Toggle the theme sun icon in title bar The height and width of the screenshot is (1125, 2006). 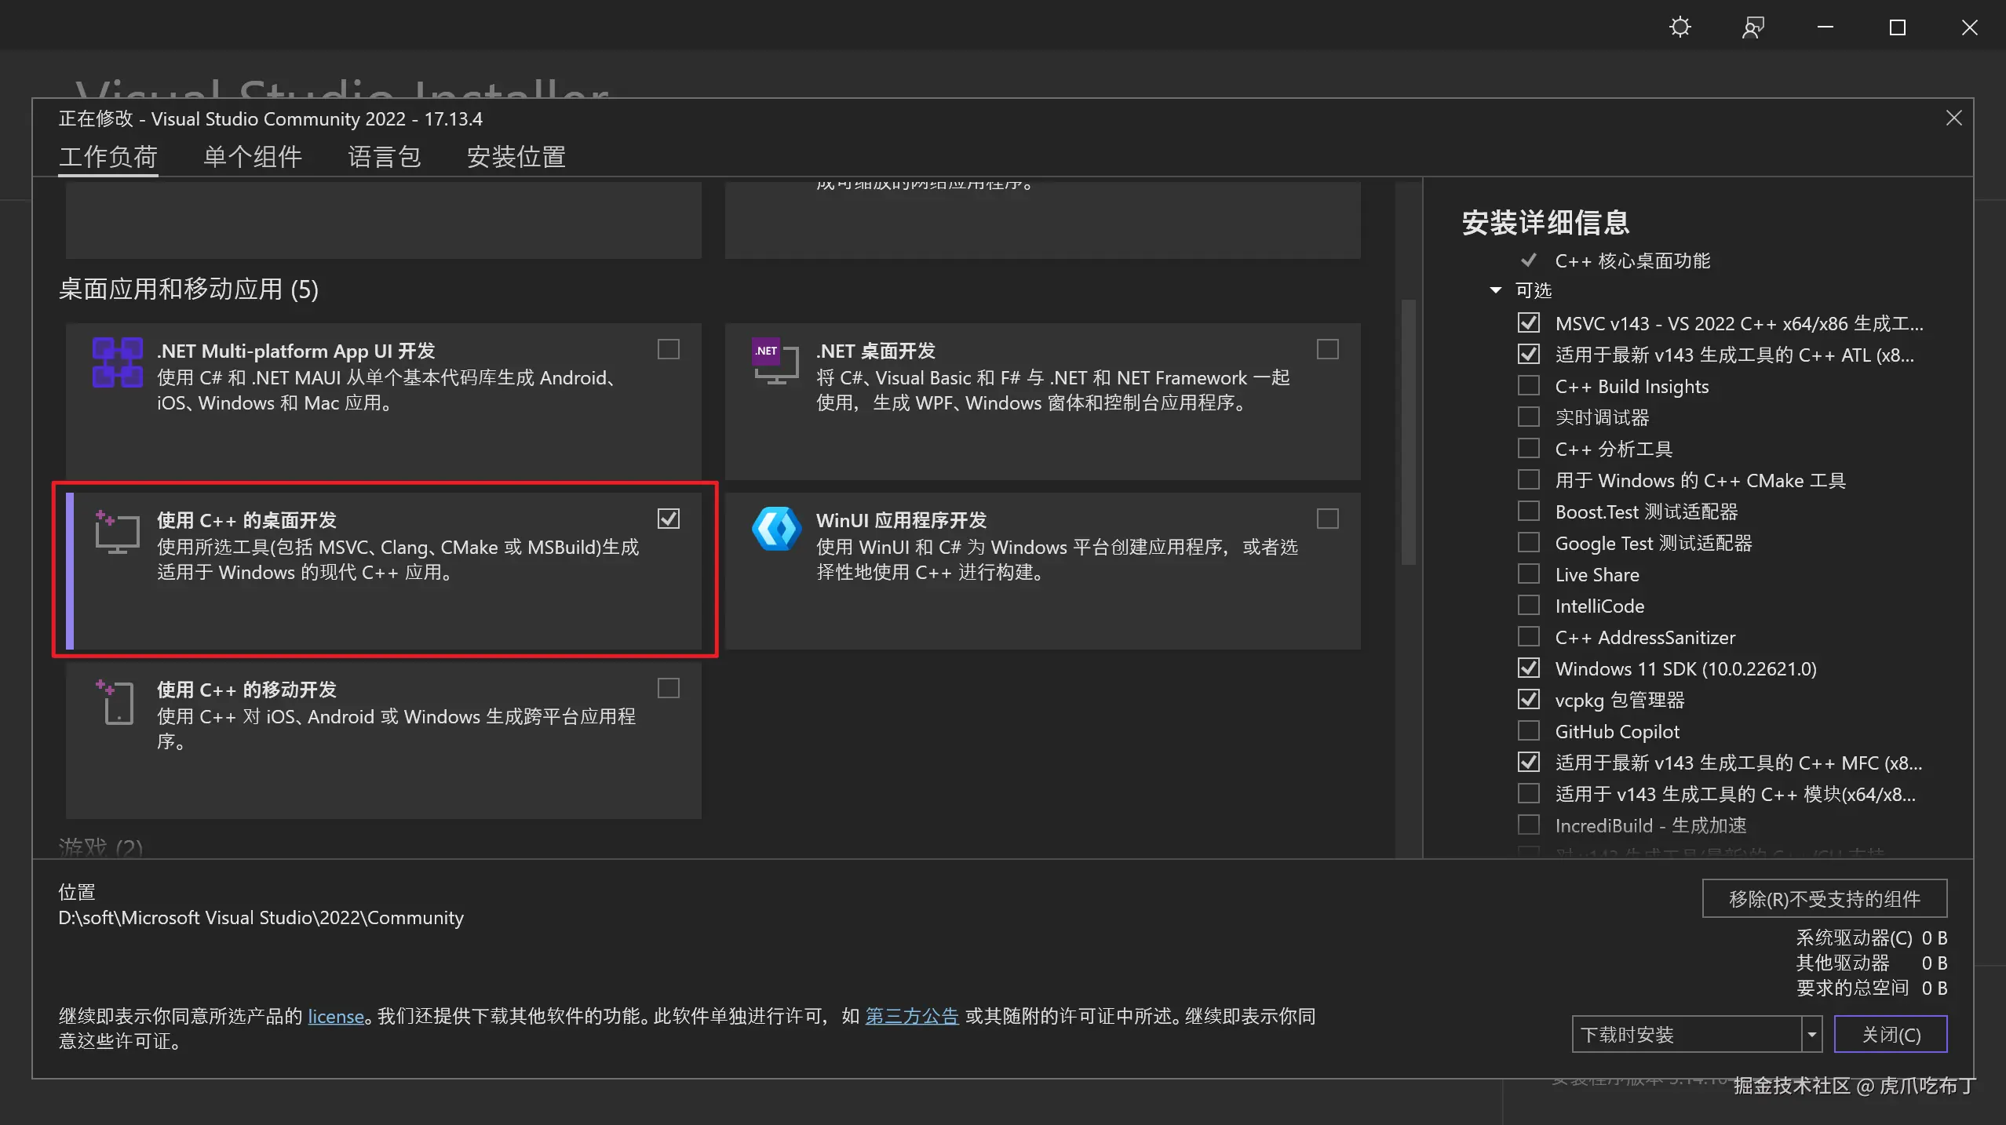tap(1680, 27)
